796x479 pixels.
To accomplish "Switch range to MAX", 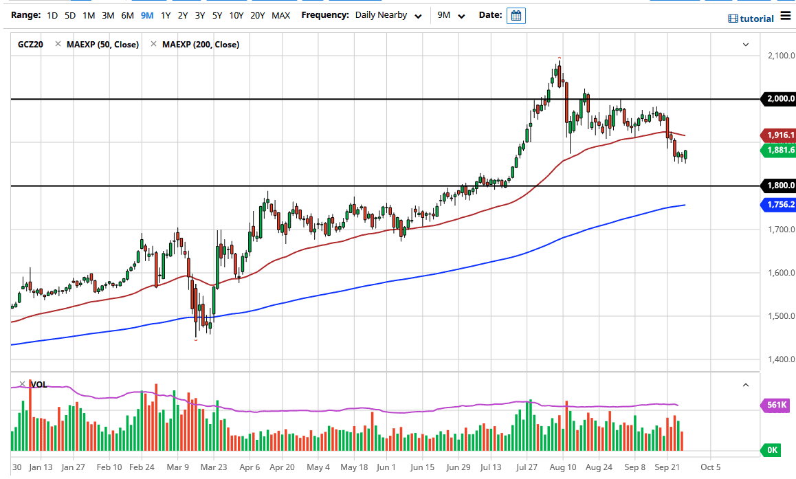I will click(x=280, y=15).
